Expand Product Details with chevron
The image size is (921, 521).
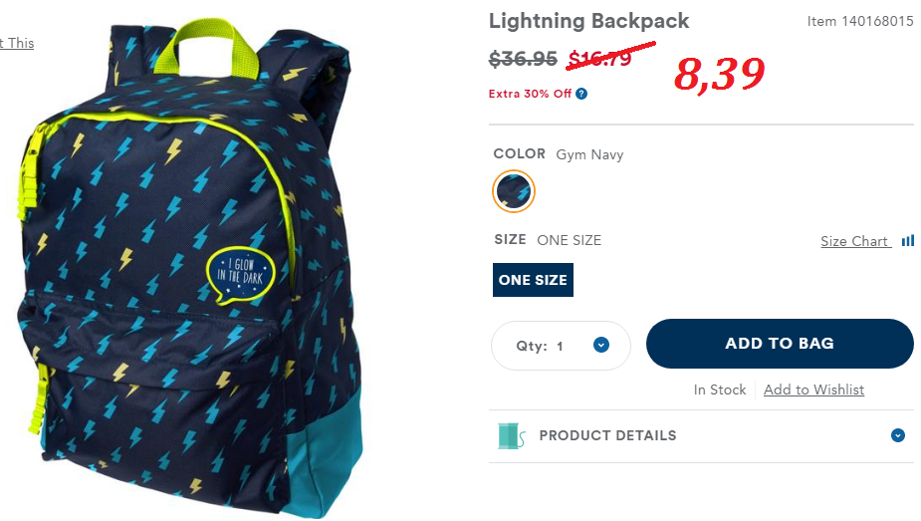click(x=897, y=436)
